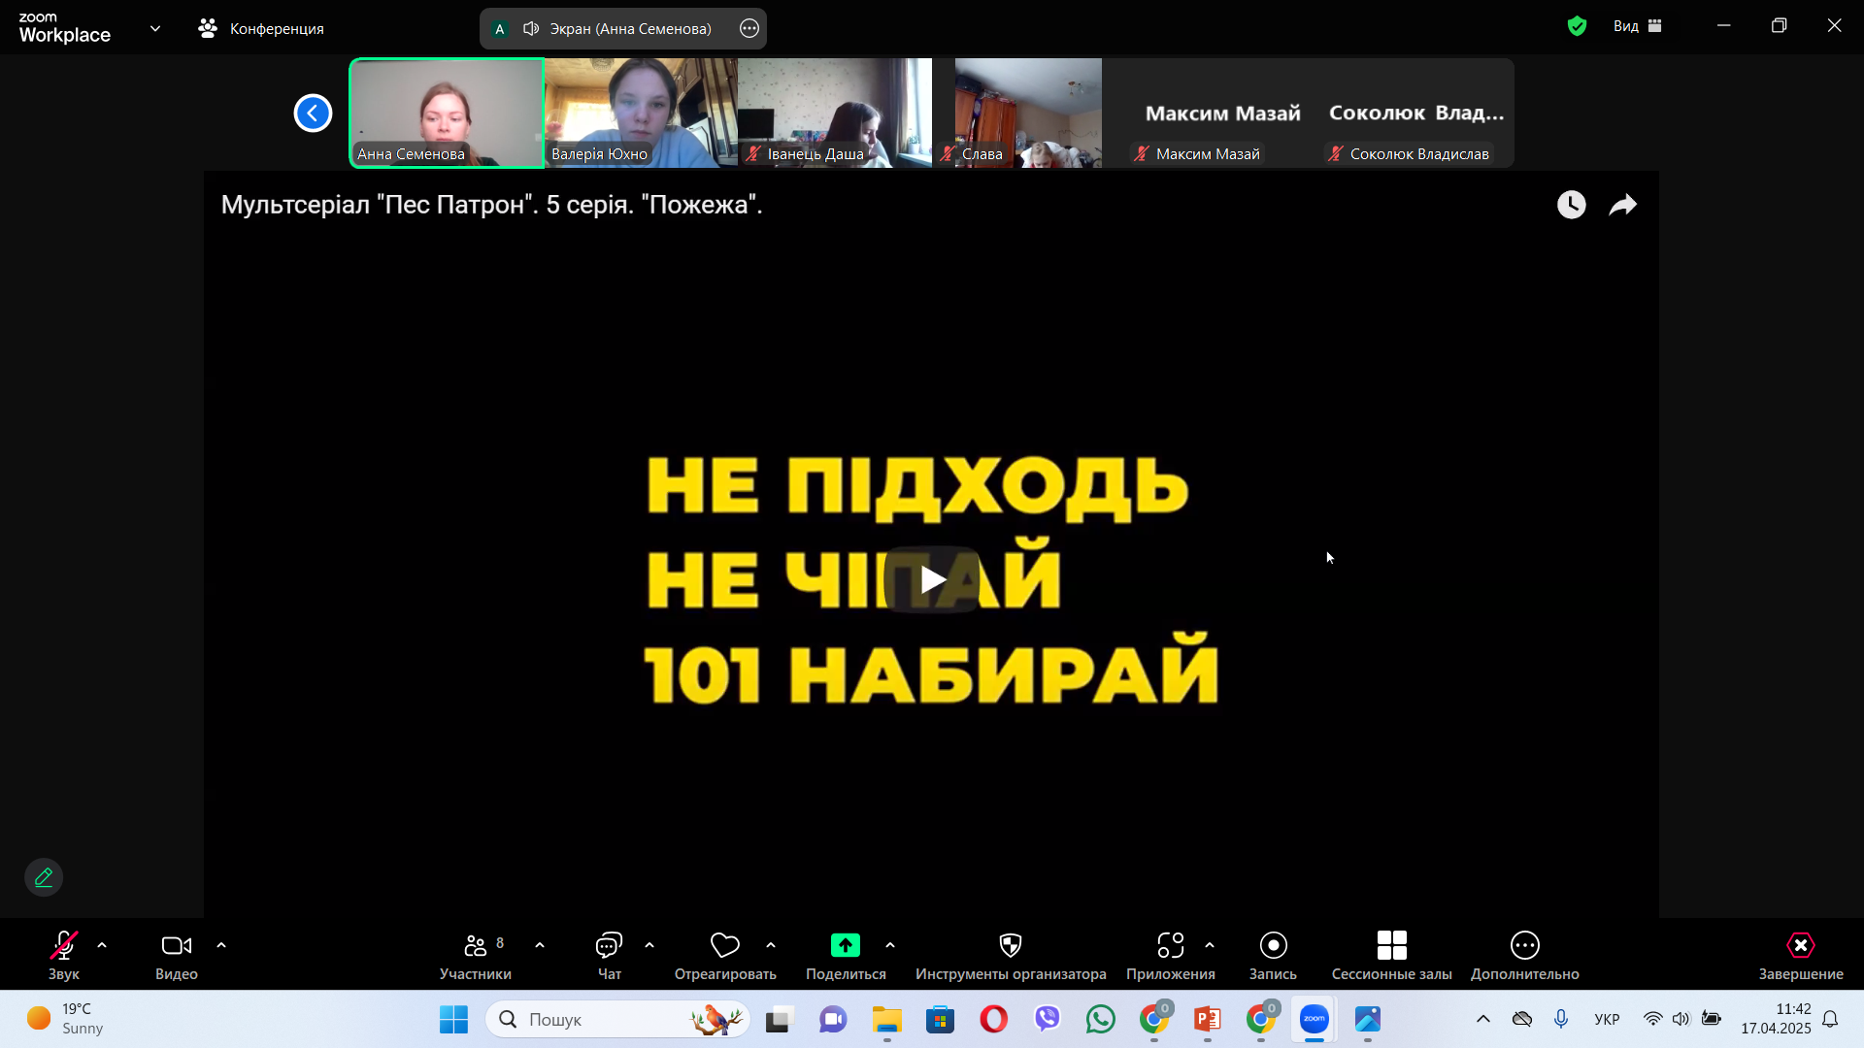Image resolution: width=1864 pixels, height=1048 pixels.
Task: Expand apps options arrow next to Приложения
Action: click(x=1210, y=945)
